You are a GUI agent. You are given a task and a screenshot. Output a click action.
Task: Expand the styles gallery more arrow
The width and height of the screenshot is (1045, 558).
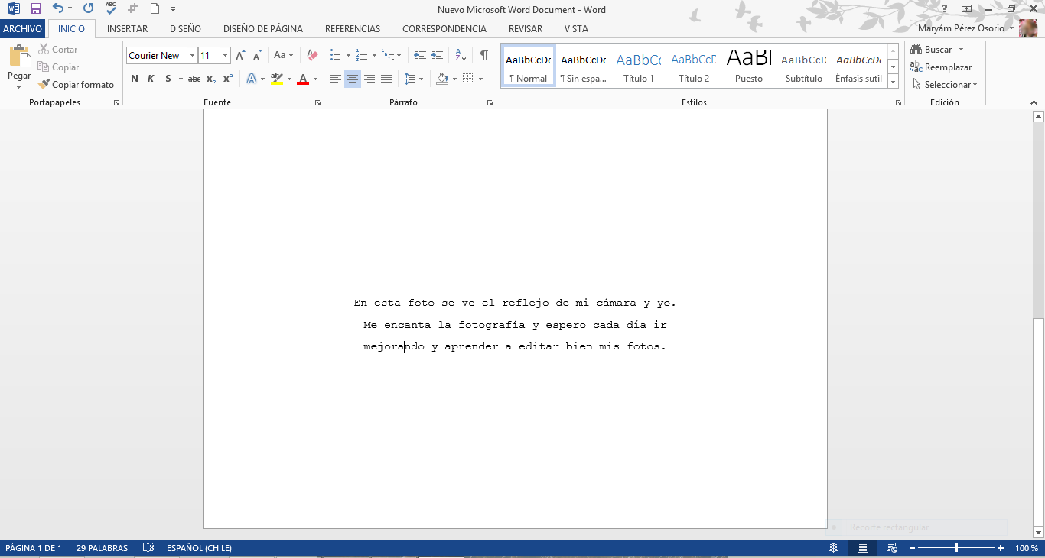tap(893, 82)
